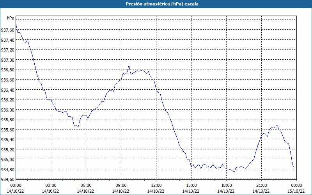Viewport: 312px width, 195px height.
Task: Click the 15:00 time axis label
Action: (x=191, y=186)
